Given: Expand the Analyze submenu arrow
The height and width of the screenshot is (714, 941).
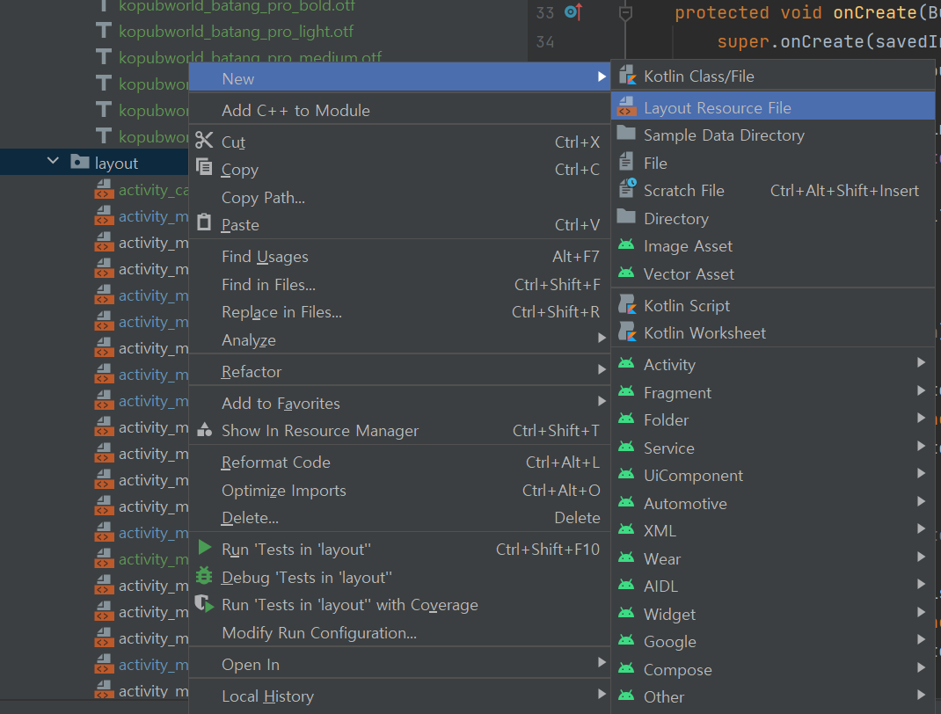Looking at the screenshot, I should 602,338.
